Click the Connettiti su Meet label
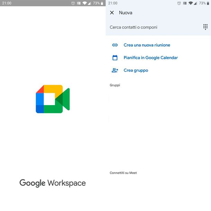 [123, 173]
